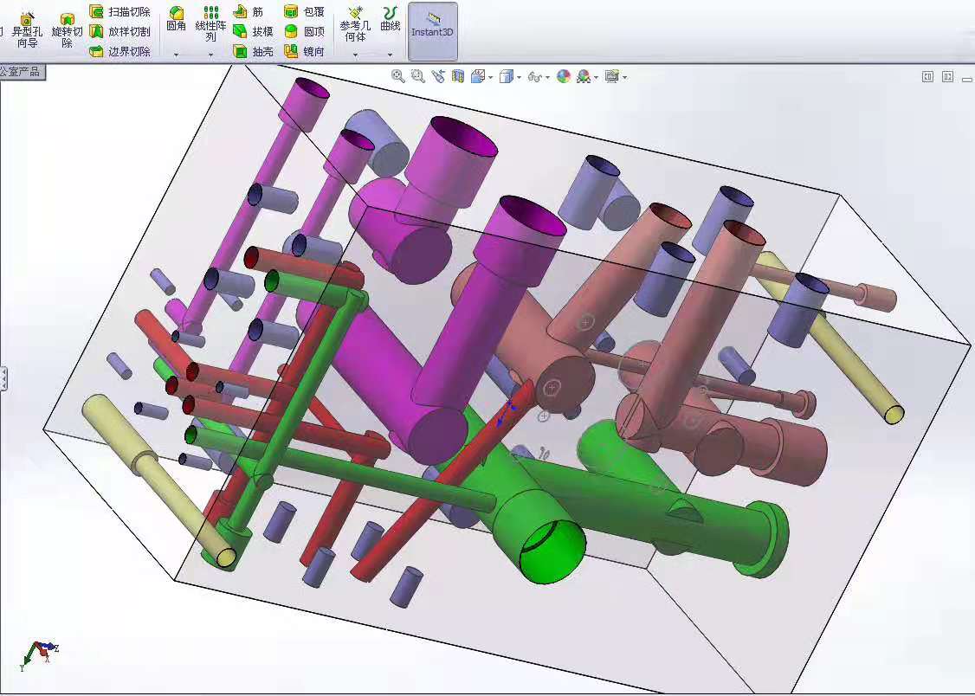Click the Swept Cut (扫描切除) tool

coord(119,12)
